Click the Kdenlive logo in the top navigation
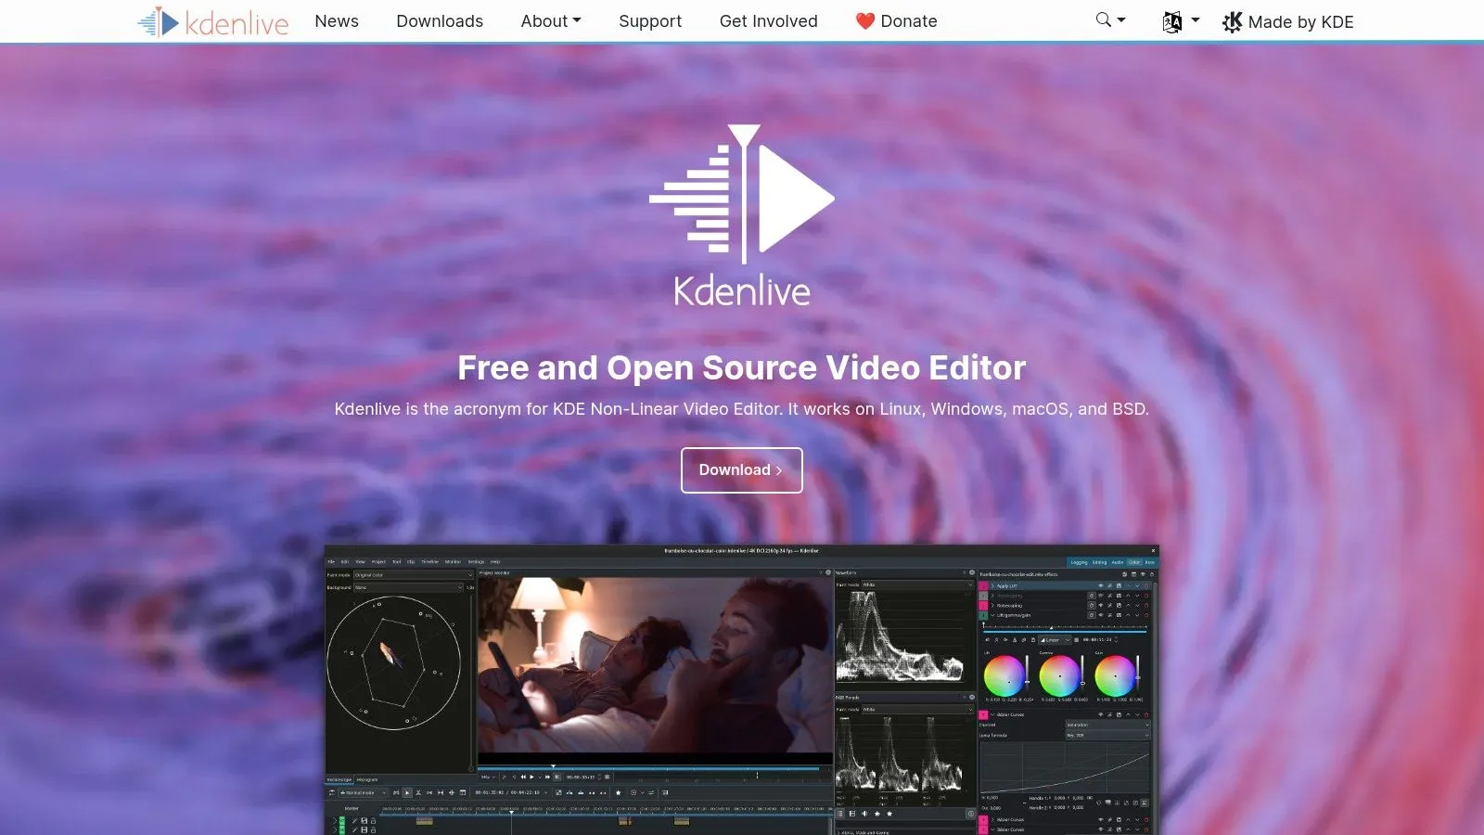Image resolution: width=1484 pixels, height=835 pixels. point(211,20)
